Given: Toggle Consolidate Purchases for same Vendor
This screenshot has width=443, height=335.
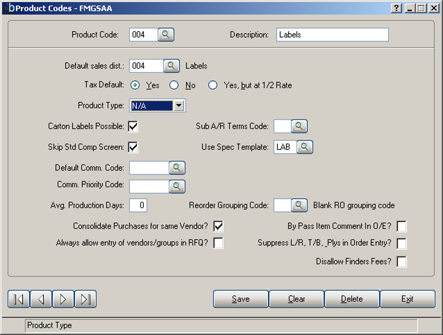Looking at the screenshot, I should point(218,226).
